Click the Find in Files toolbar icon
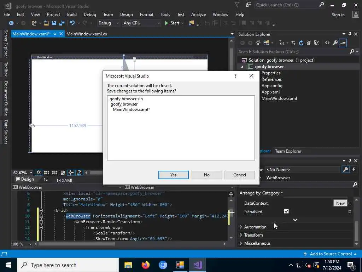The image size is (362, 272). [191, 23]
